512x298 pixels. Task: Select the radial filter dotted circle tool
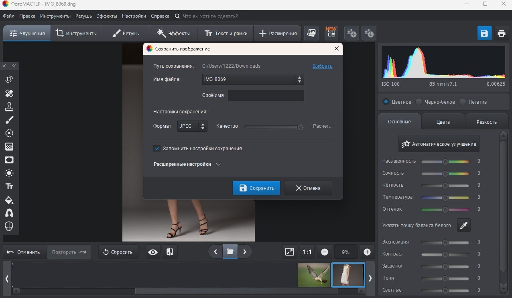pos(9,133)
